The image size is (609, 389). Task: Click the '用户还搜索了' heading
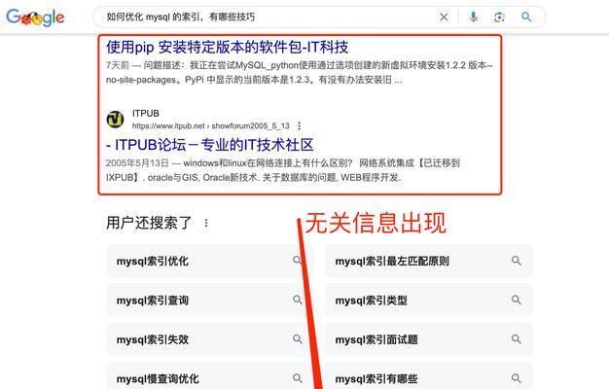[149, 223]
